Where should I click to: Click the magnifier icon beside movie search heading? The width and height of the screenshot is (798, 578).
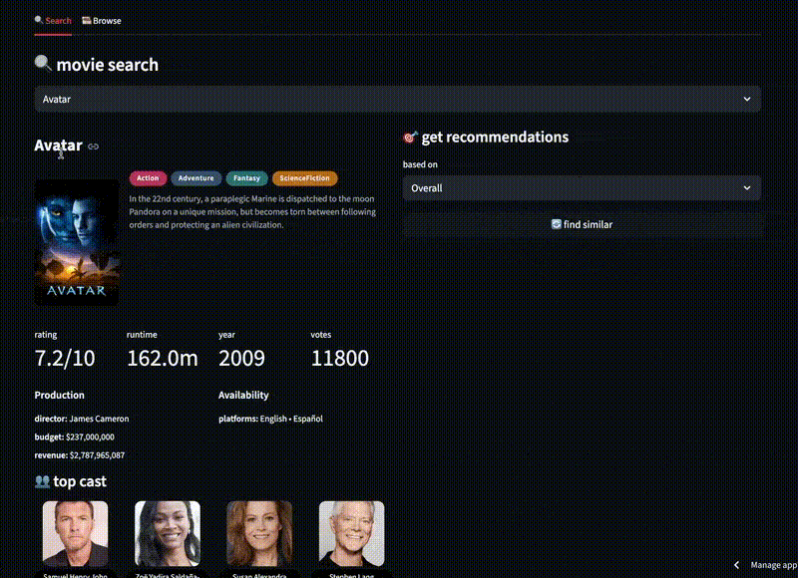43,64
